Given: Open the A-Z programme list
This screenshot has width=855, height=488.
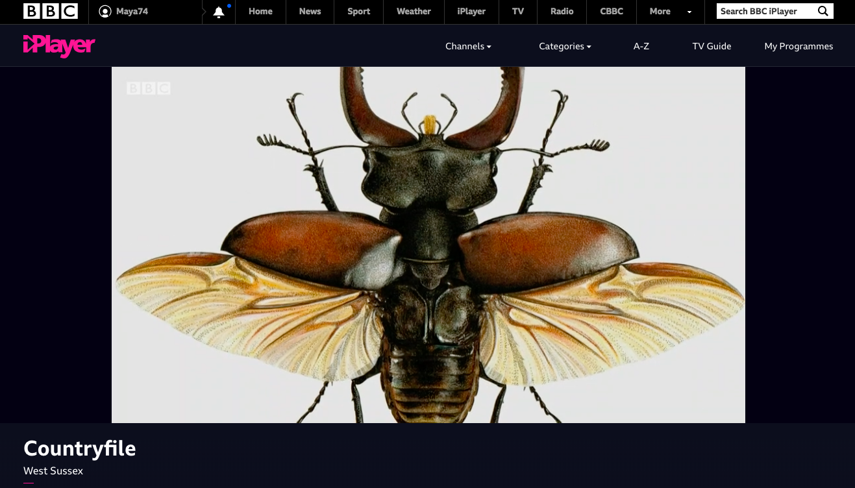Looking at the screenshot, I should coord(641,46).
